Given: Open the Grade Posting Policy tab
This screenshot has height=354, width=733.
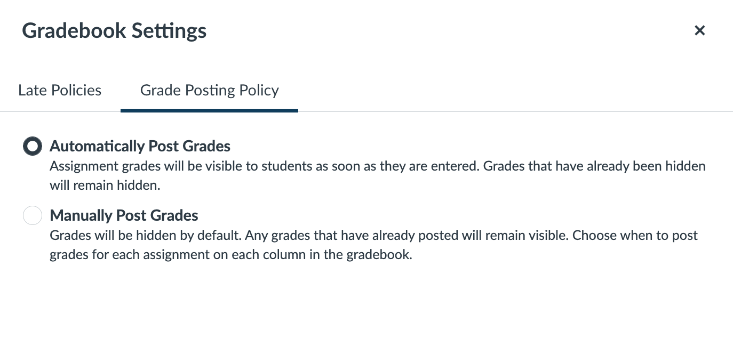Looking at the screenshot, I should point(209,90).
